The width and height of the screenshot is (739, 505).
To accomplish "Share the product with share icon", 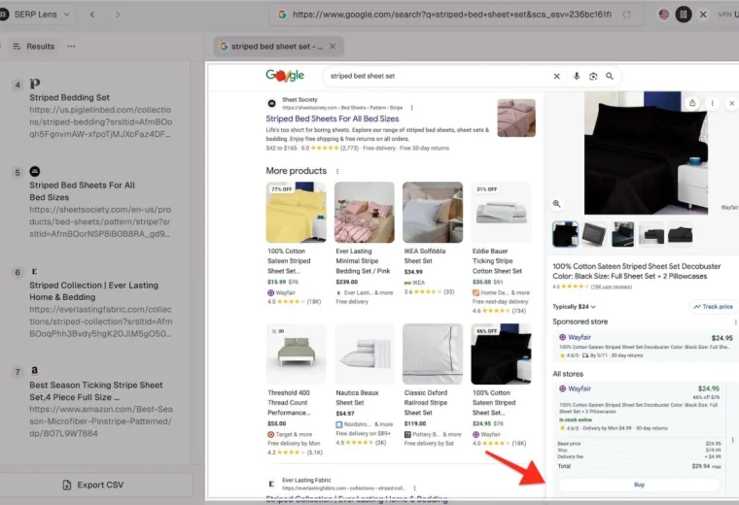I will [x=692, y=103].
